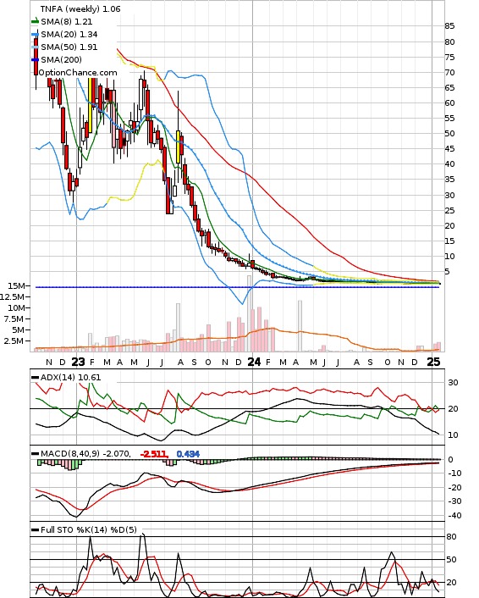
Task: Click the OptionChance.com watermark text
Action: point(78,73)
